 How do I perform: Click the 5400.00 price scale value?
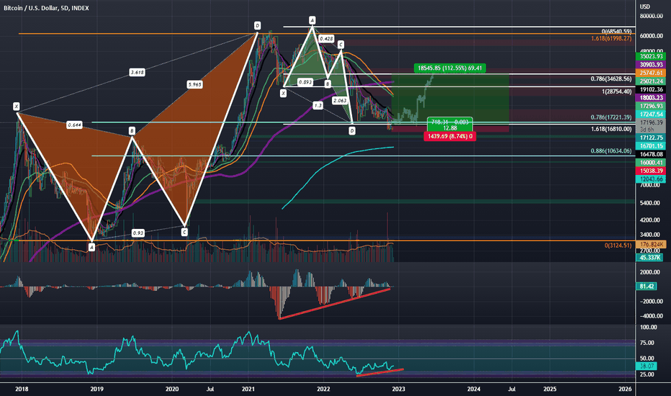(x=649, y=203)
